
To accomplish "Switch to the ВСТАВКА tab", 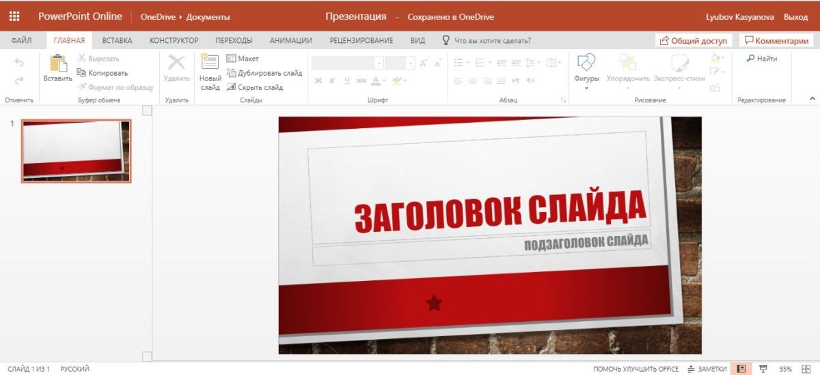I will [x=117, y=40].
